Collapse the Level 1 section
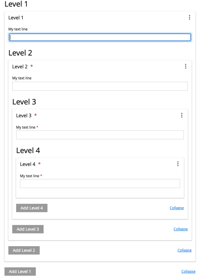 pyautogui.click(x=189, y=271)
